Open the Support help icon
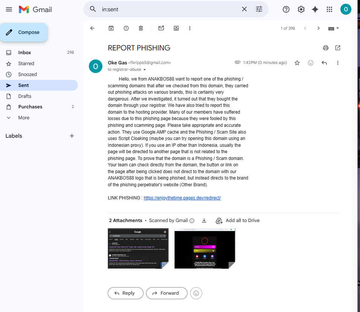360x312 pixels. click(x=286, y=9)
